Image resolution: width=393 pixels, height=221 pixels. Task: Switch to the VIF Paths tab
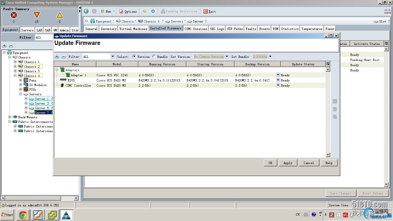235,29
